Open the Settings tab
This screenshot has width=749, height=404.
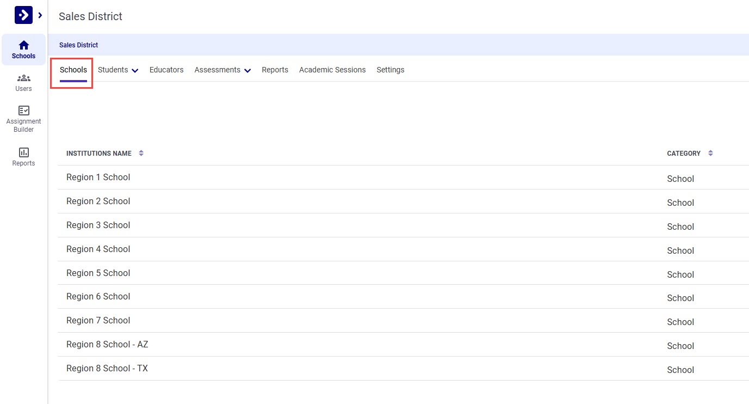[390, 70]
